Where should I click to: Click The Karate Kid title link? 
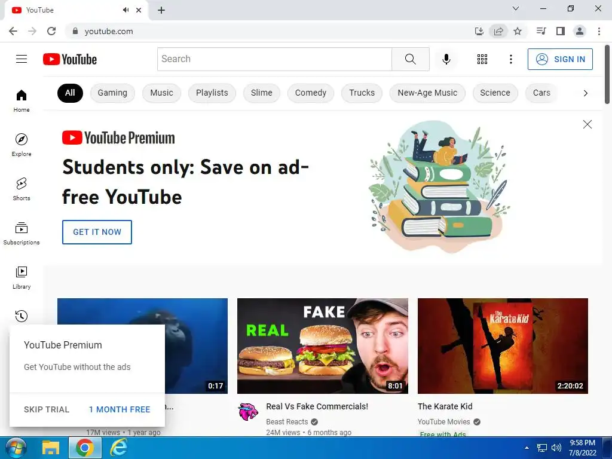(445, 406)
